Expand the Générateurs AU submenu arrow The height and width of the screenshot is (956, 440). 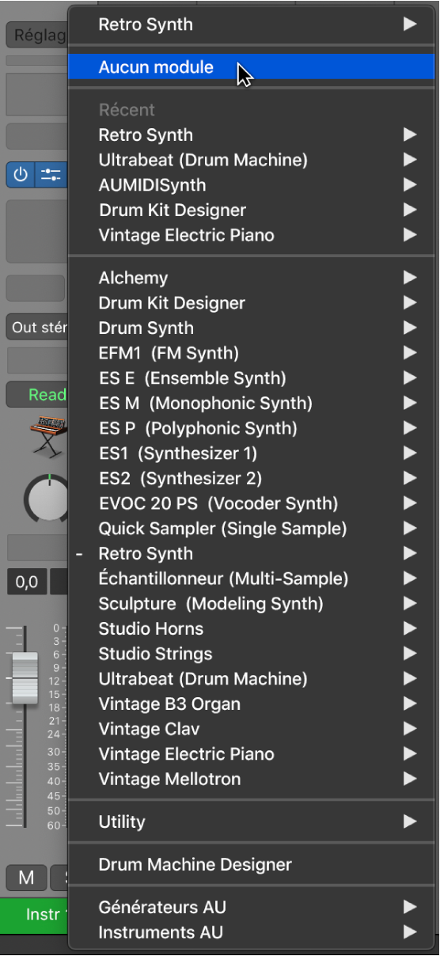409,907
